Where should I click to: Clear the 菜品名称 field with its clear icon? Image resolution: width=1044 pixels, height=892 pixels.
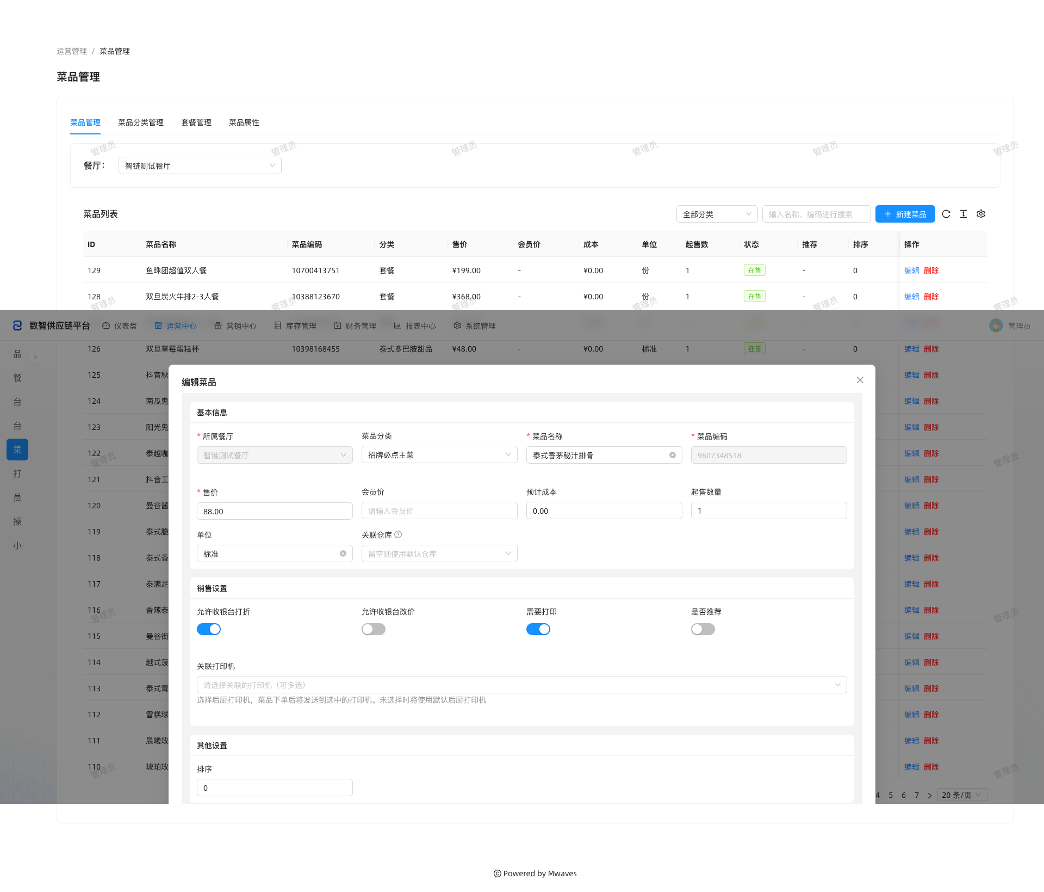(673, 455)
